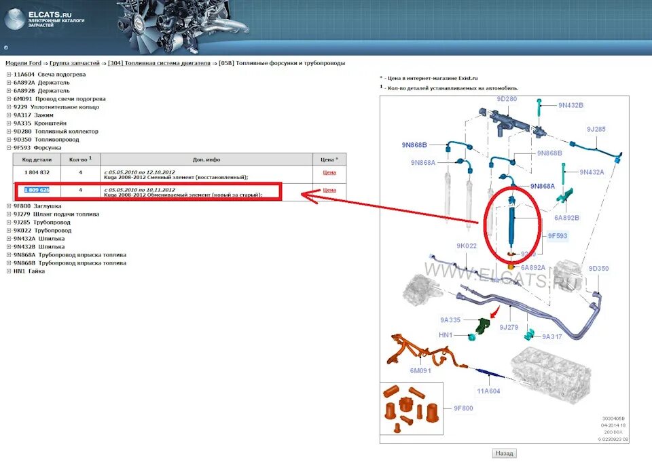Expand the 9J285 Трубопровод node
Viewport: 652px width, 464px height.
[9, 223]
